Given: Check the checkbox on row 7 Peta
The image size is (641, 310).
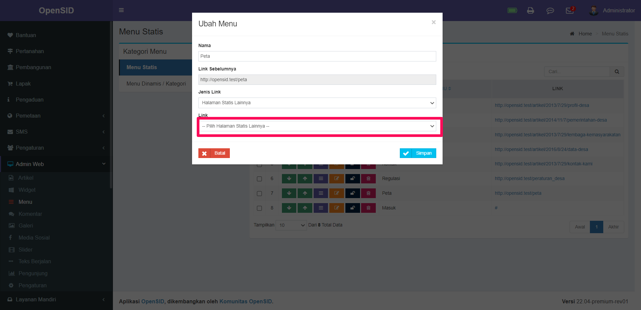Looking at the screenshot, I should pos(259,193).
